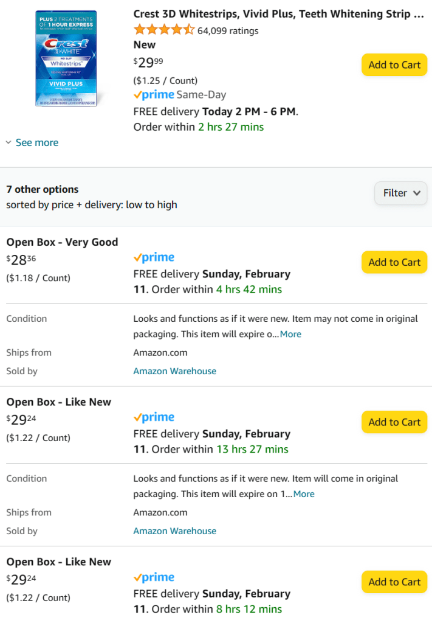The image size is (432, 623).
Task: Add the last Open Box Like New to cart
Action: pyautogui.click(x=394, y=582)
